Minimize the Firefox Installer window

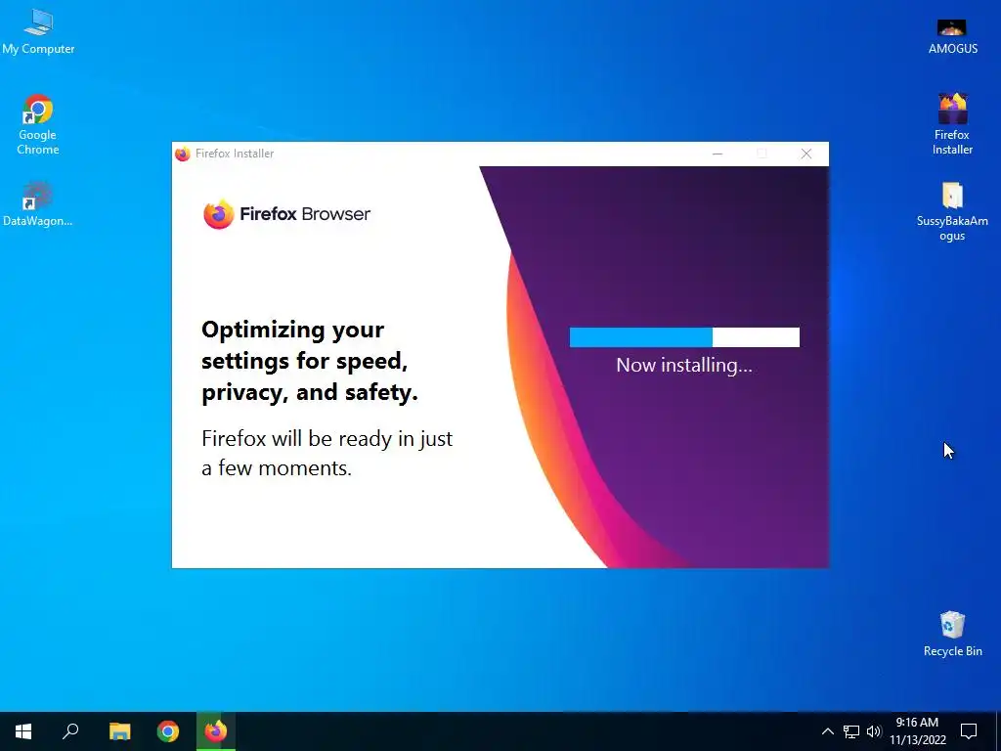click(718, 154)
